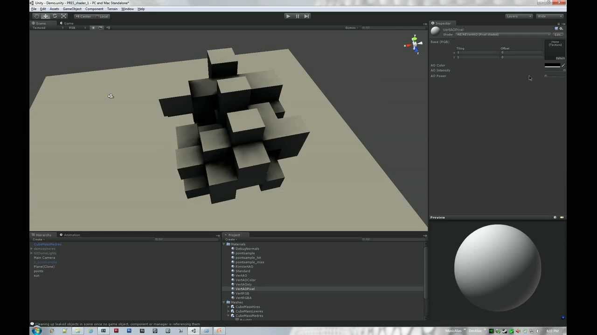Open the Layers dropdown
The height and width of the screenshot is (335, 597).
click(x=519, y=16)
